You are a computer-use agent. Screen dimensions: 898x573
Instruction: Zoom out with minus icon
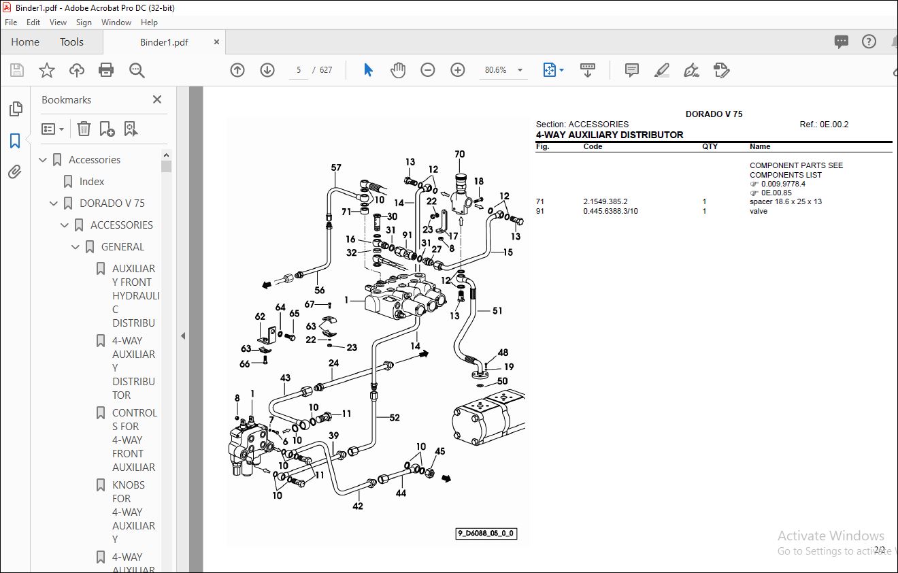click(x=428, y=70)
